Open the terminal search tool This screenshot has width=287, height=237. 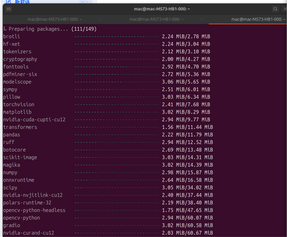pos(275,9)
